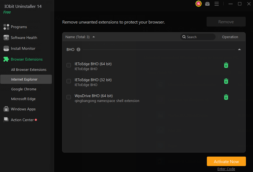Screen dimensions: 253x172
Task: Open the hamburger options menu
Action: (x=217, y=4)
